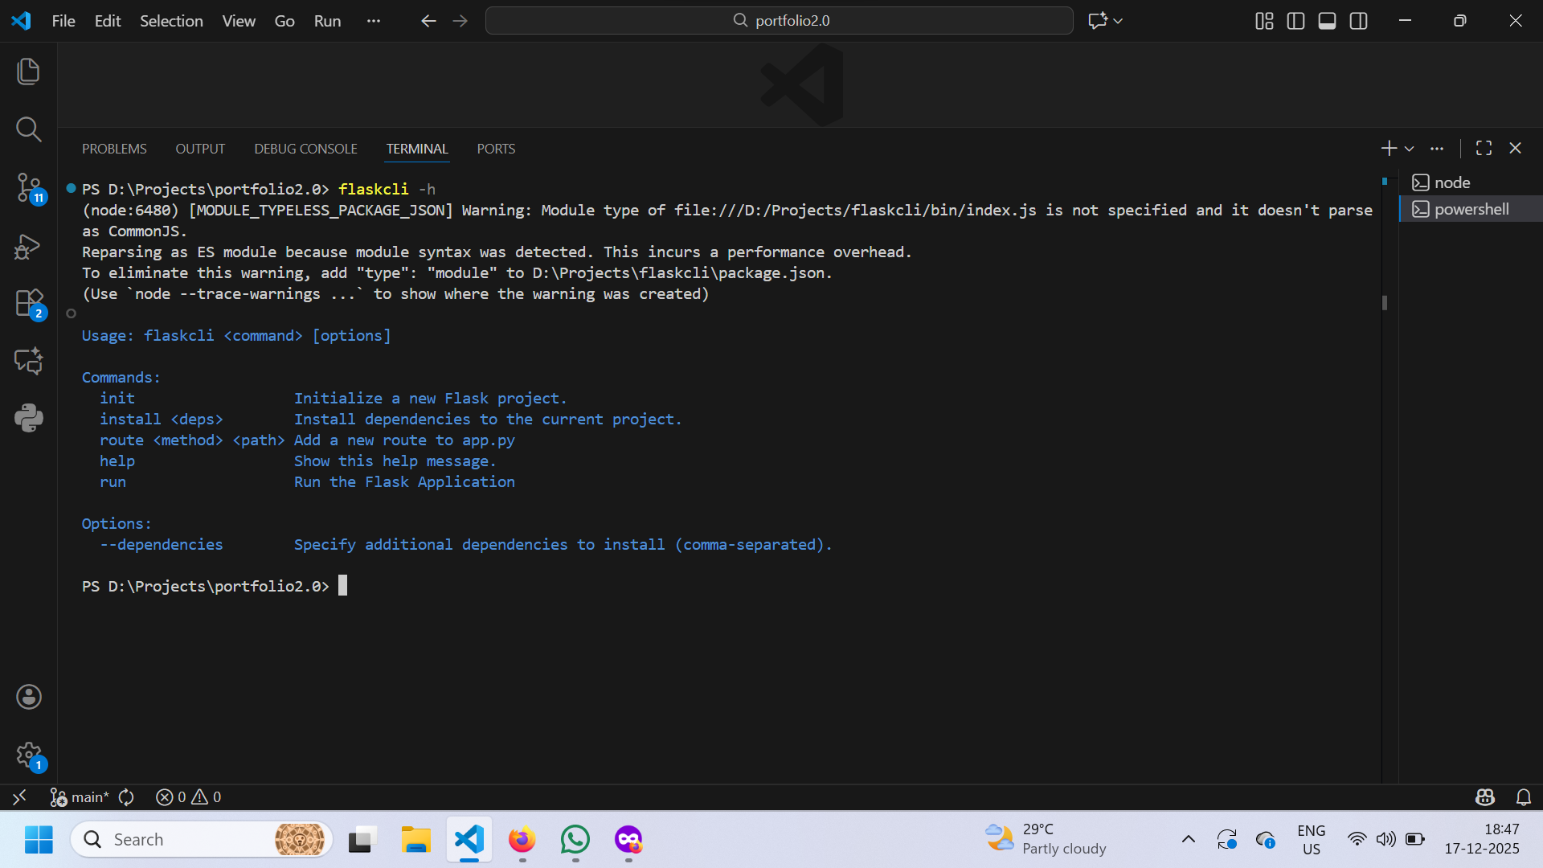Image resolution: width=1543 pixels, height=868 pixels.
Task: Toggle the panel visibility layout button
Action: tap(1327, 21)
